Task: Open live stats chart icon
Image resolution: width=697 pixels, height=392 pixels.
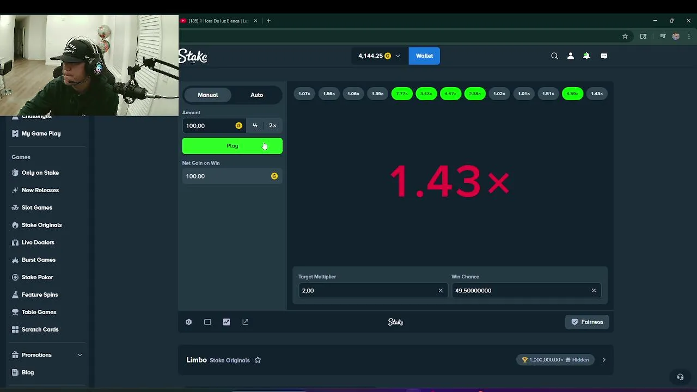Action: (227, 322)
